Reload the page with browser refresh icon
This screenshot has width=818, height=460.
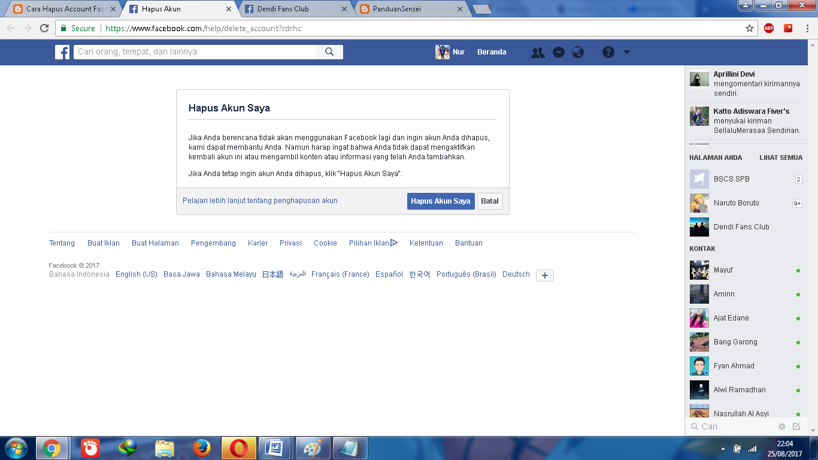44,28
